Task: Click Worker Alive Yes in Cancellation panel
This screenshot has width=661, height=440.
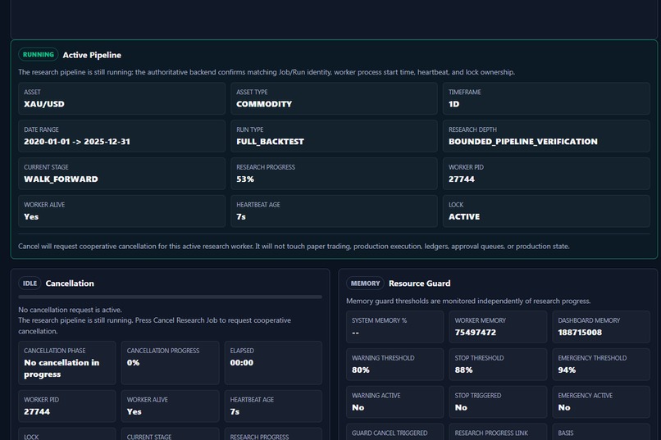Action: click(x=134, y=411)
